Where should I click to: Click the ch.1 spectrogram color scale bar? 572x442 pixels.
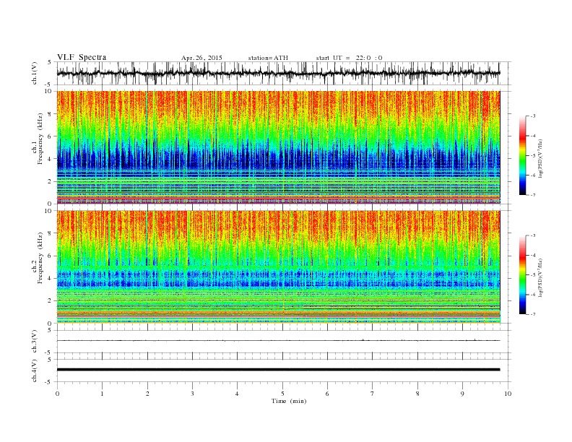(x=523, y=156)
